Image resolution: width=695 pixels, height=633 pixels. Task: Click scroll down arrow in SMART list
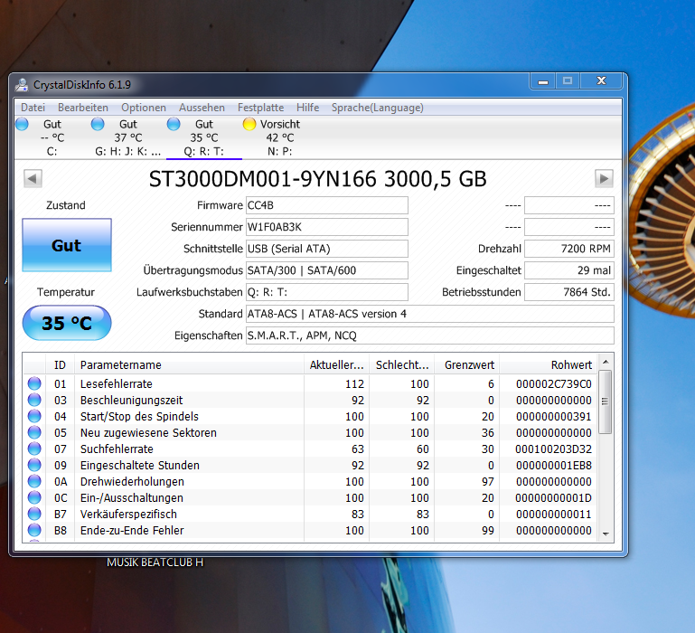pyautogui.click(x=606, y=534)
